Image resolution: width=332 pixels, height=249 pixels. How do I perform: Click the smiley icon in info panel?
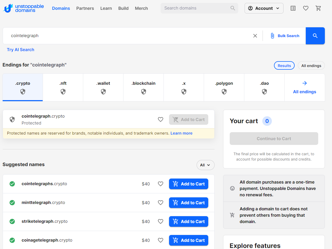click(x=232, y=188)
